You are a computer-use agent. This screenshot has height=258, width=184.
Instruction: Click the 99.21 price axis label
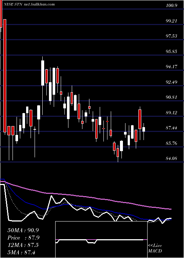pos(171,21)
